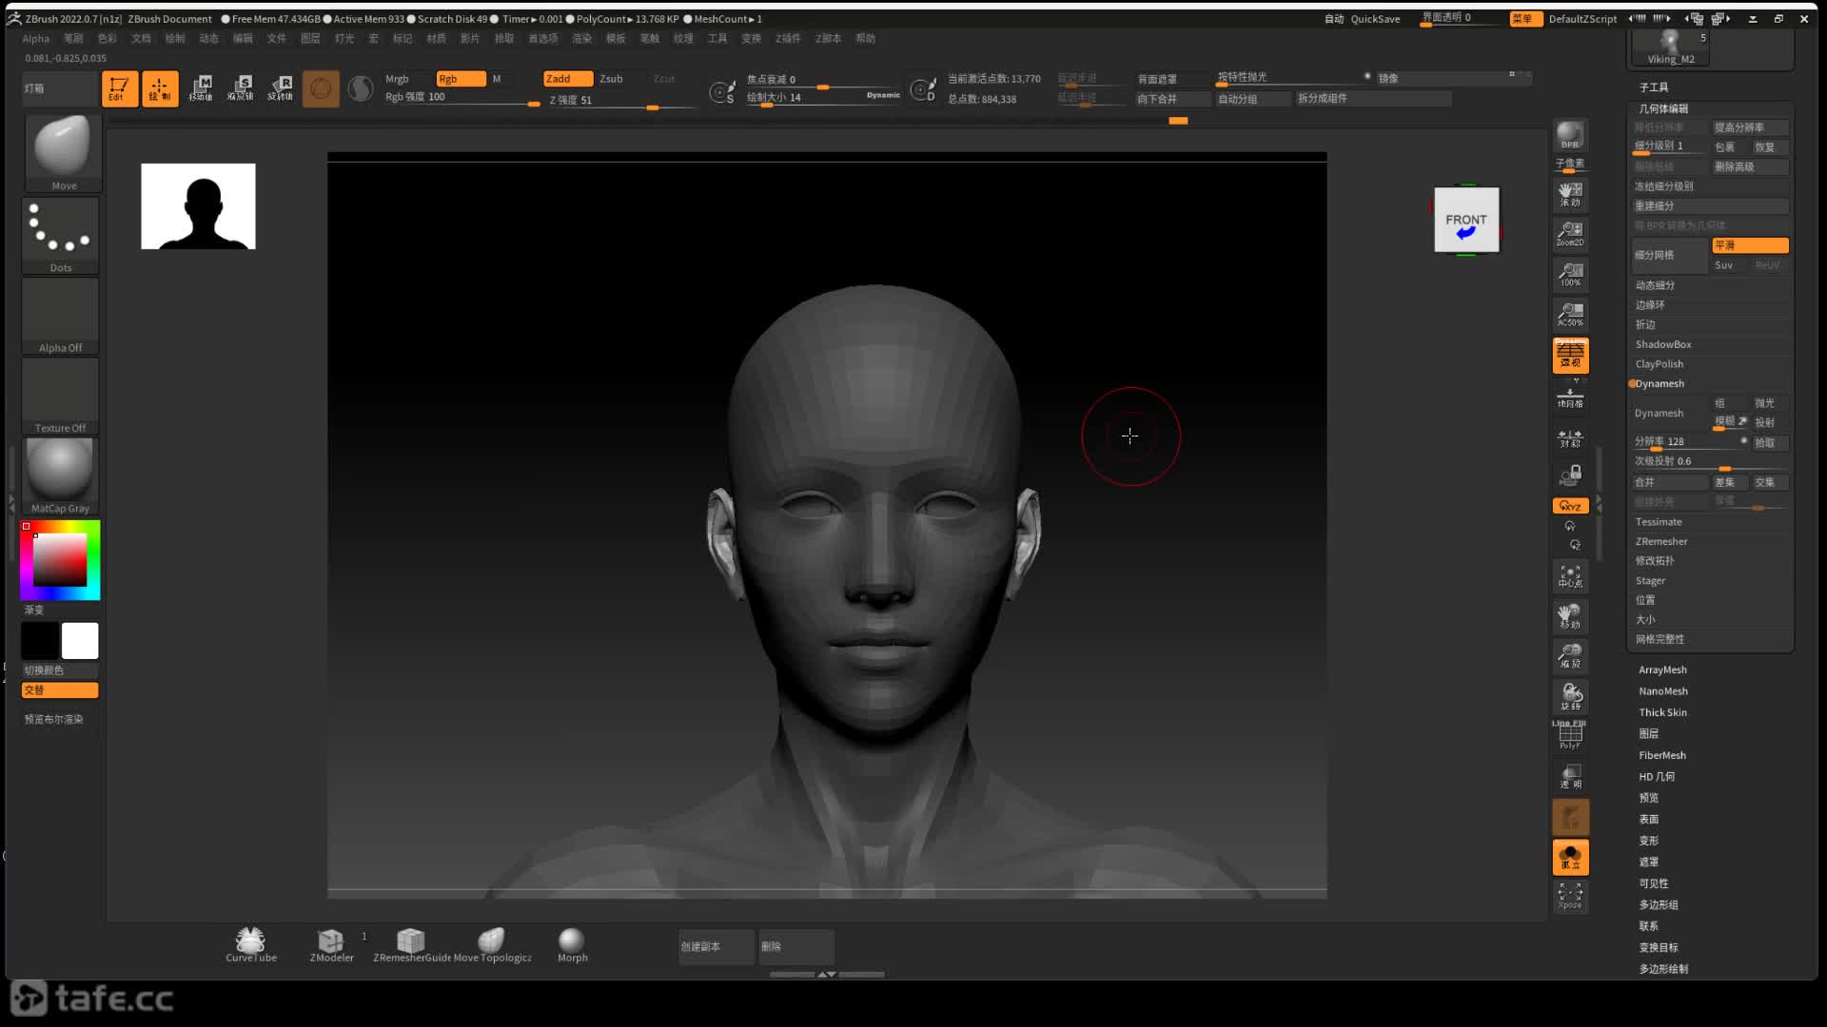Select the ZRemesherGuide brush
The width and height of the screenshot is (1827, 1027).
[x=411, y=944]
